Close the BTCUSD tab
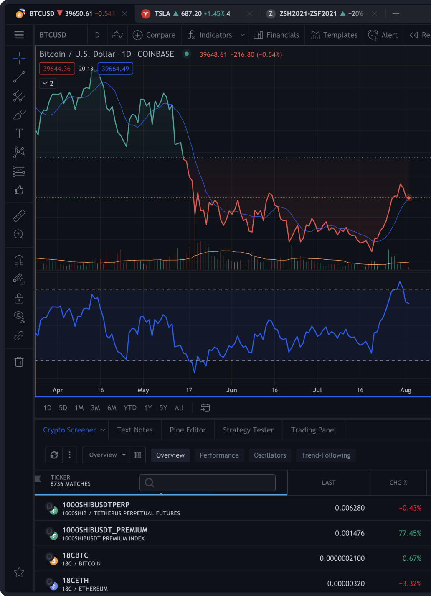 (124, 14)
